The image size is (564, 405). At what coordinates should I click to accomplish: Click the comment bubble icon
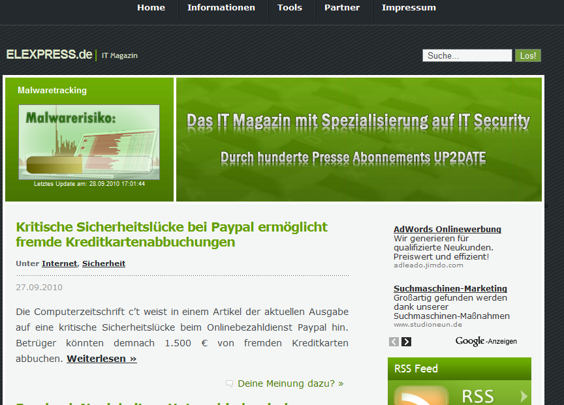[x=229, y=383]
